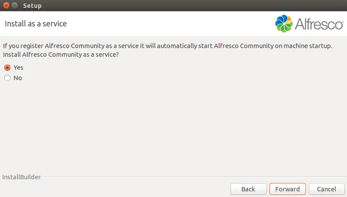Viewport: 347px width, 197px height.
Task: Click the "Setup" window title
Action: (32, 6)
